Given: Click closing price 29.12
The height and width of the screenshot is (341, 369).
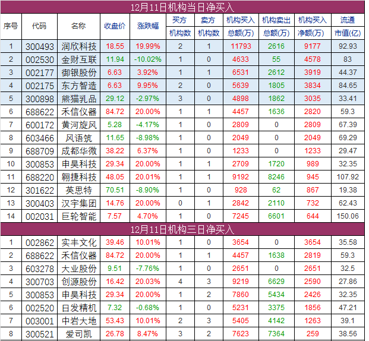Looking at the screenshot, I should [115, 99].
